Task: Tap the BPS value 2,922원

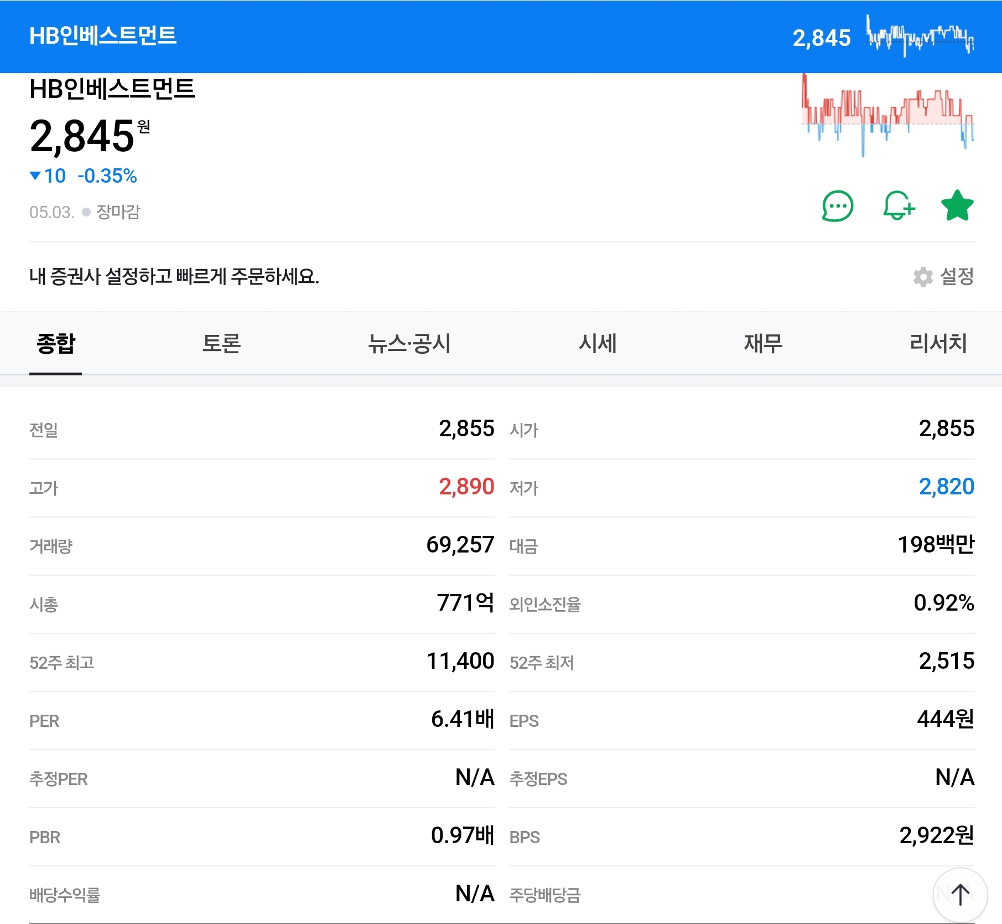Action: tap(937, 835)
